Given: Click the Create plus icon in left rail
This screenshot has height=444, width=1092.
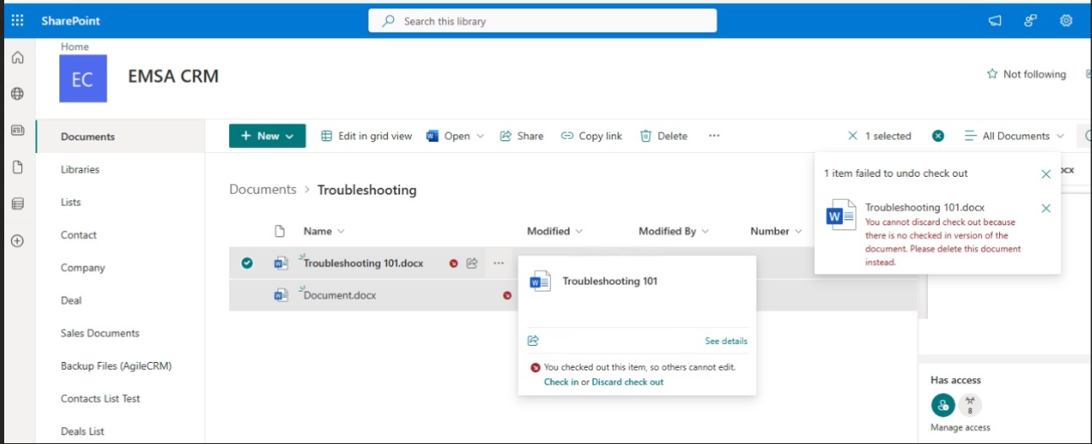Looking at the screenshot, I should point(17,241).
